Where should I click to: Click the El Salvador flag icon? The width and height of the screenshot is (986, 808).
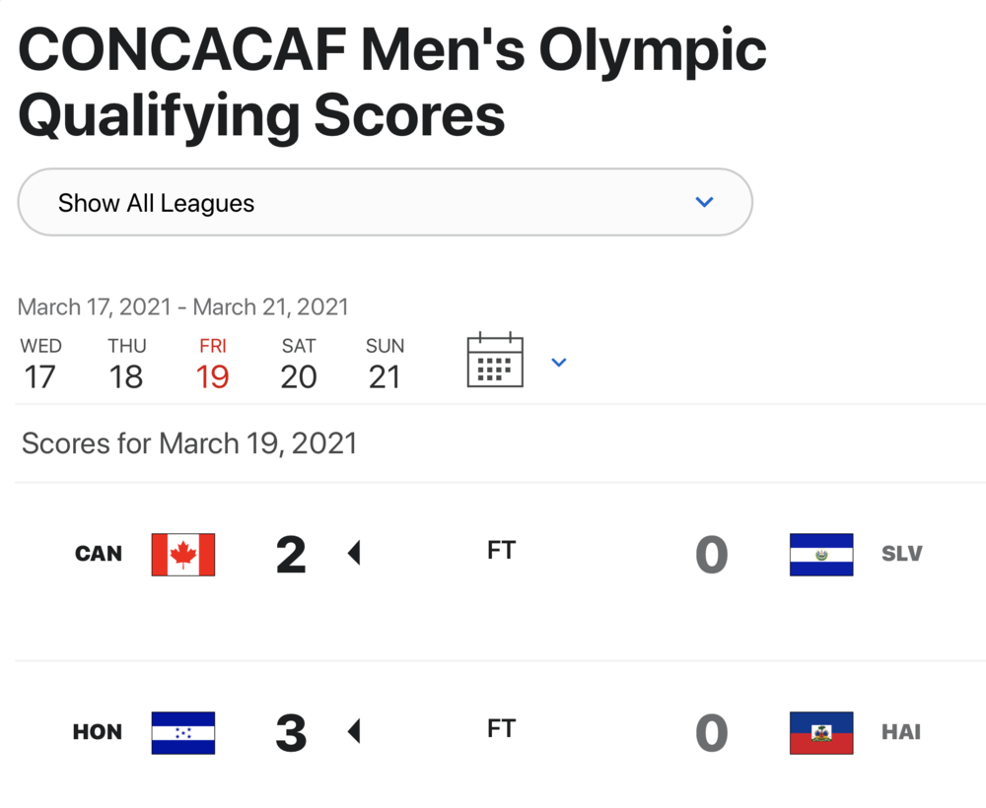tap(821, 554)
